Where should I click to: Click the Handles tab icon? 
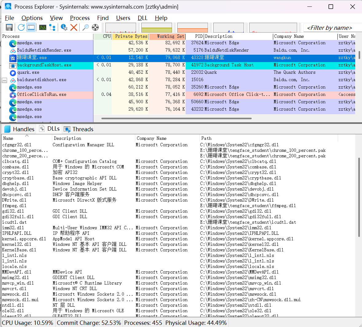tap(7, 129)
